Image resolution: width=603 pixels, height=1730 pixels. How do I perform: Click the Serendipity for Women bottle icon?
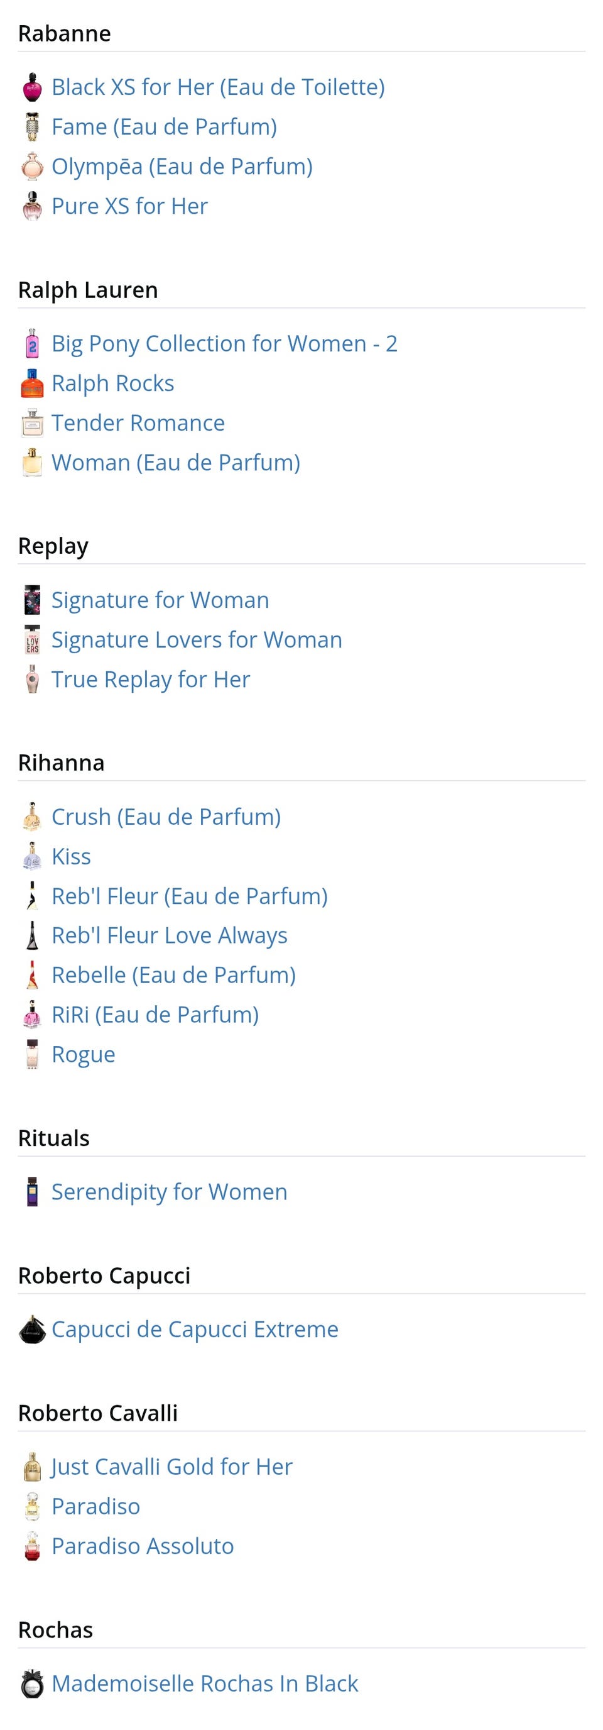(x=31, y=1192)
